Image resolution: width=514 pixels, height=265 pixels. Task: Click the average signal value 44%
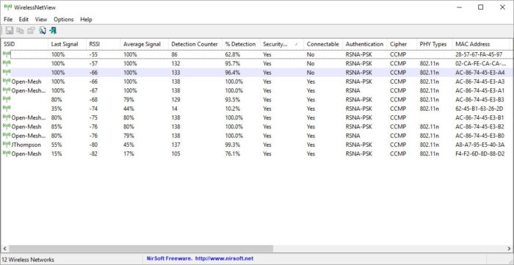coord(128,109)
